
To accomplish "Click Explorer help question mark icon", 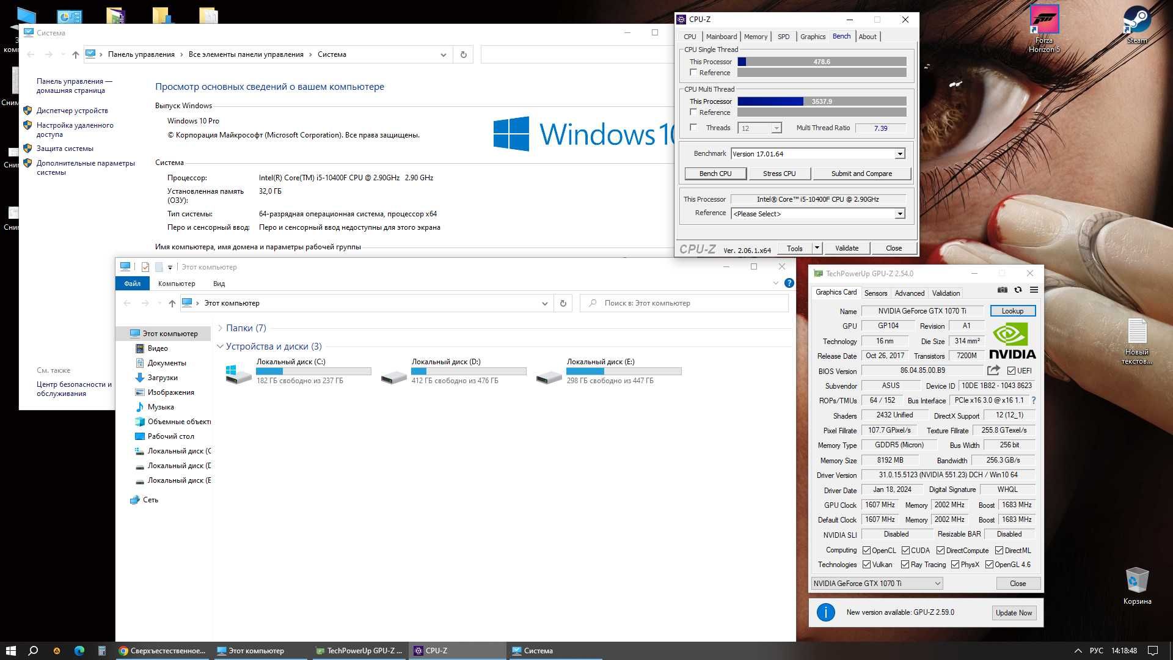I will pyautogui.click(x=789, y=283).
